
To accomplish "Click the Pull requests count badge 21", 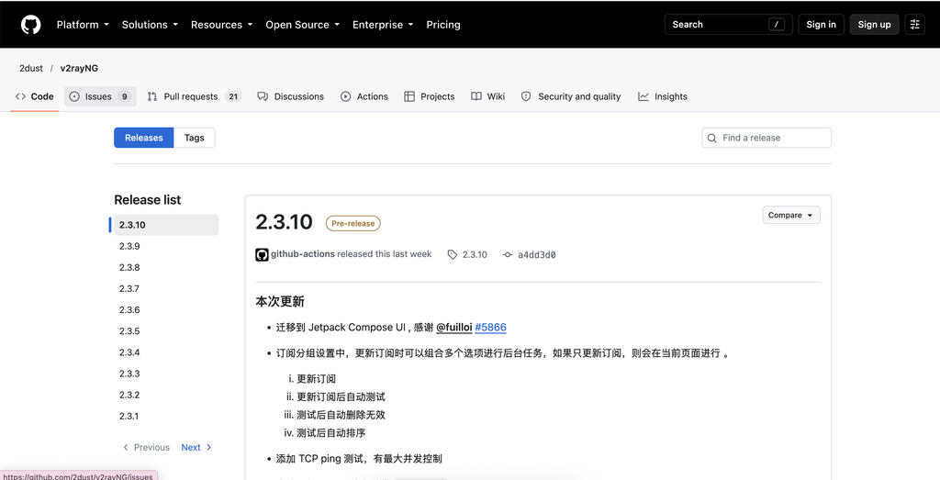I will (x=233, y=96).
